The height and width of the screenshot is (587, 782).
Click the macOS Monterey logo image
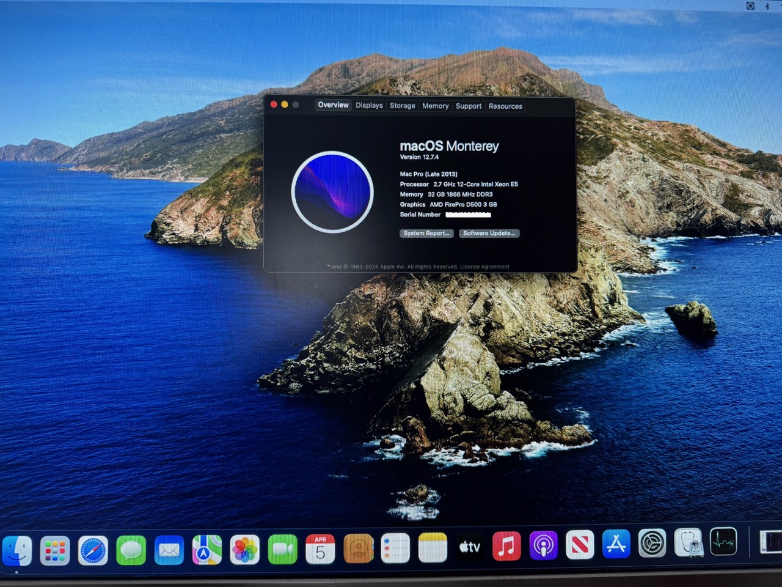coord(332,192)
